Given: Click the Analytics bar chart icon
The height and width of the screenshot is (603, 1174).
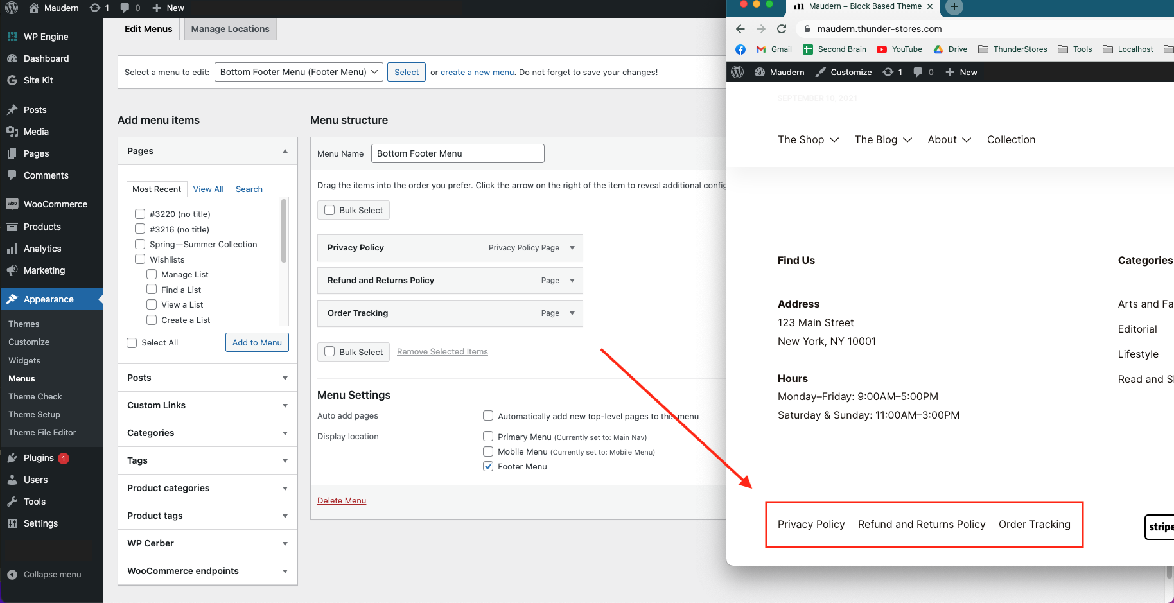Looking at the screenshot, I should (12, 249).
